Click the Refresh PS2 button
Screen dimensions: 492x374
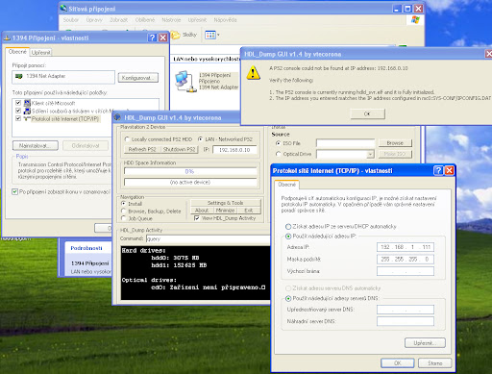click(142, 149)
